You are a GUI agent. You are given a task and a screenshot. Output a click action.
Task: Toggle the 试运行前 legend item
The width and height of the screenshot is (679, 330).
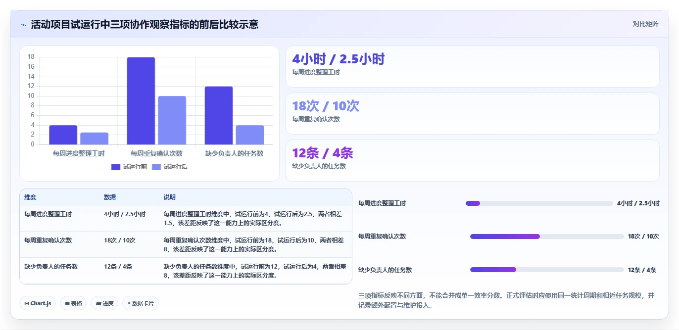(x=129, y=167)
